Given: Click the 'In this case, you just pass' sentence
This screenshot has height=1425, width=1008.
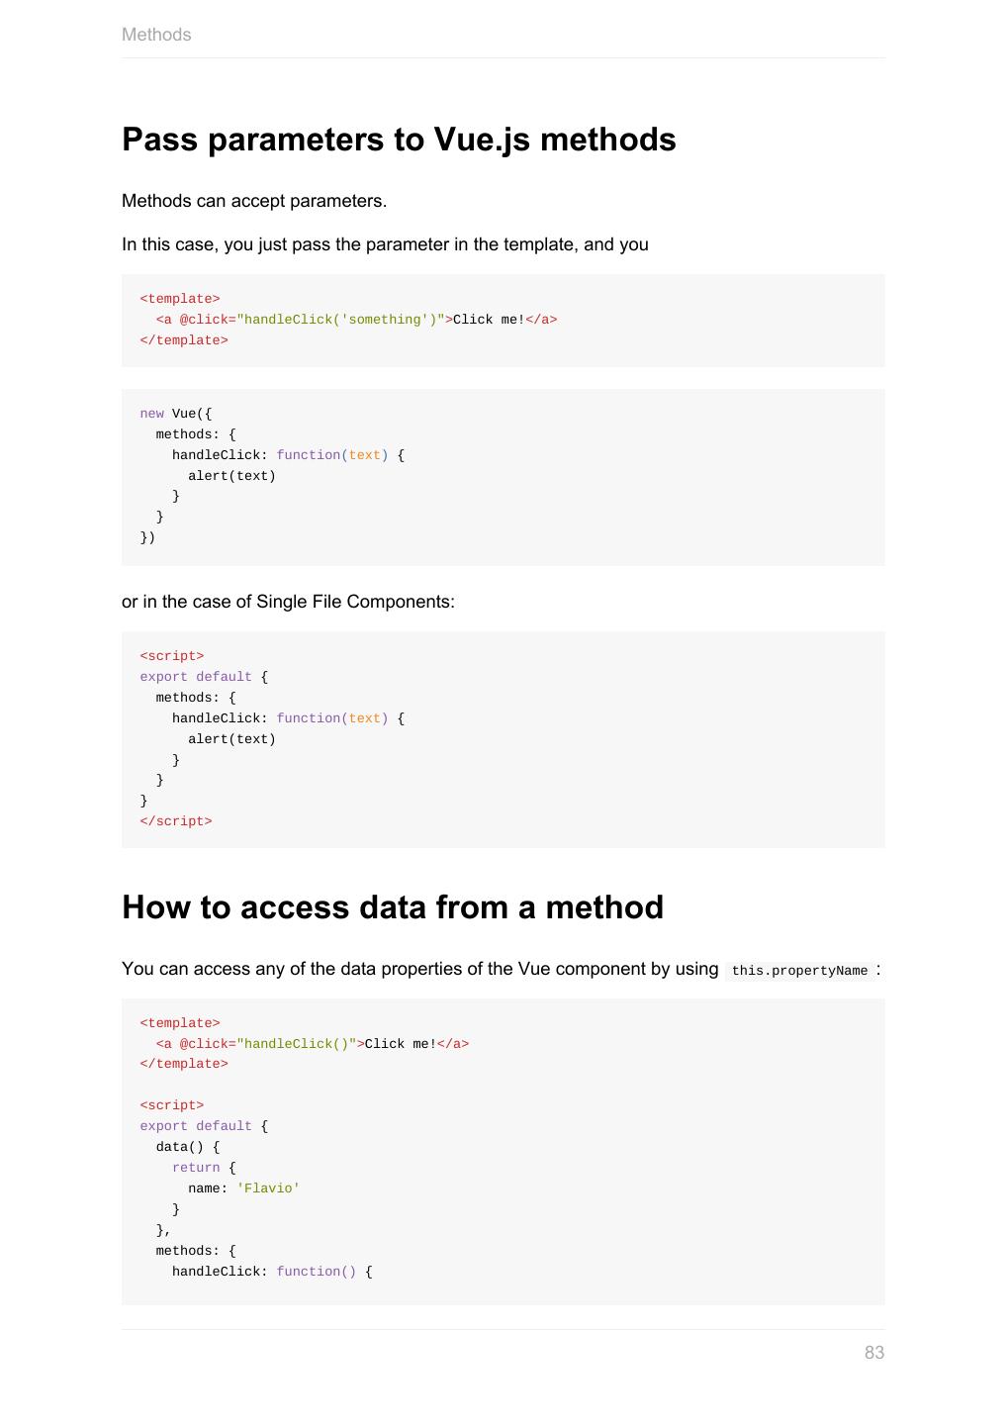Looking at the screenshot, I should (385, 244).
